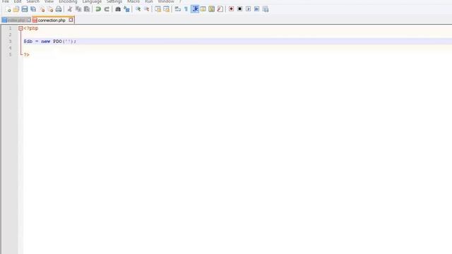452x254 pixels.
Task: Open the function list panel
Action: (x=220, y=9)
